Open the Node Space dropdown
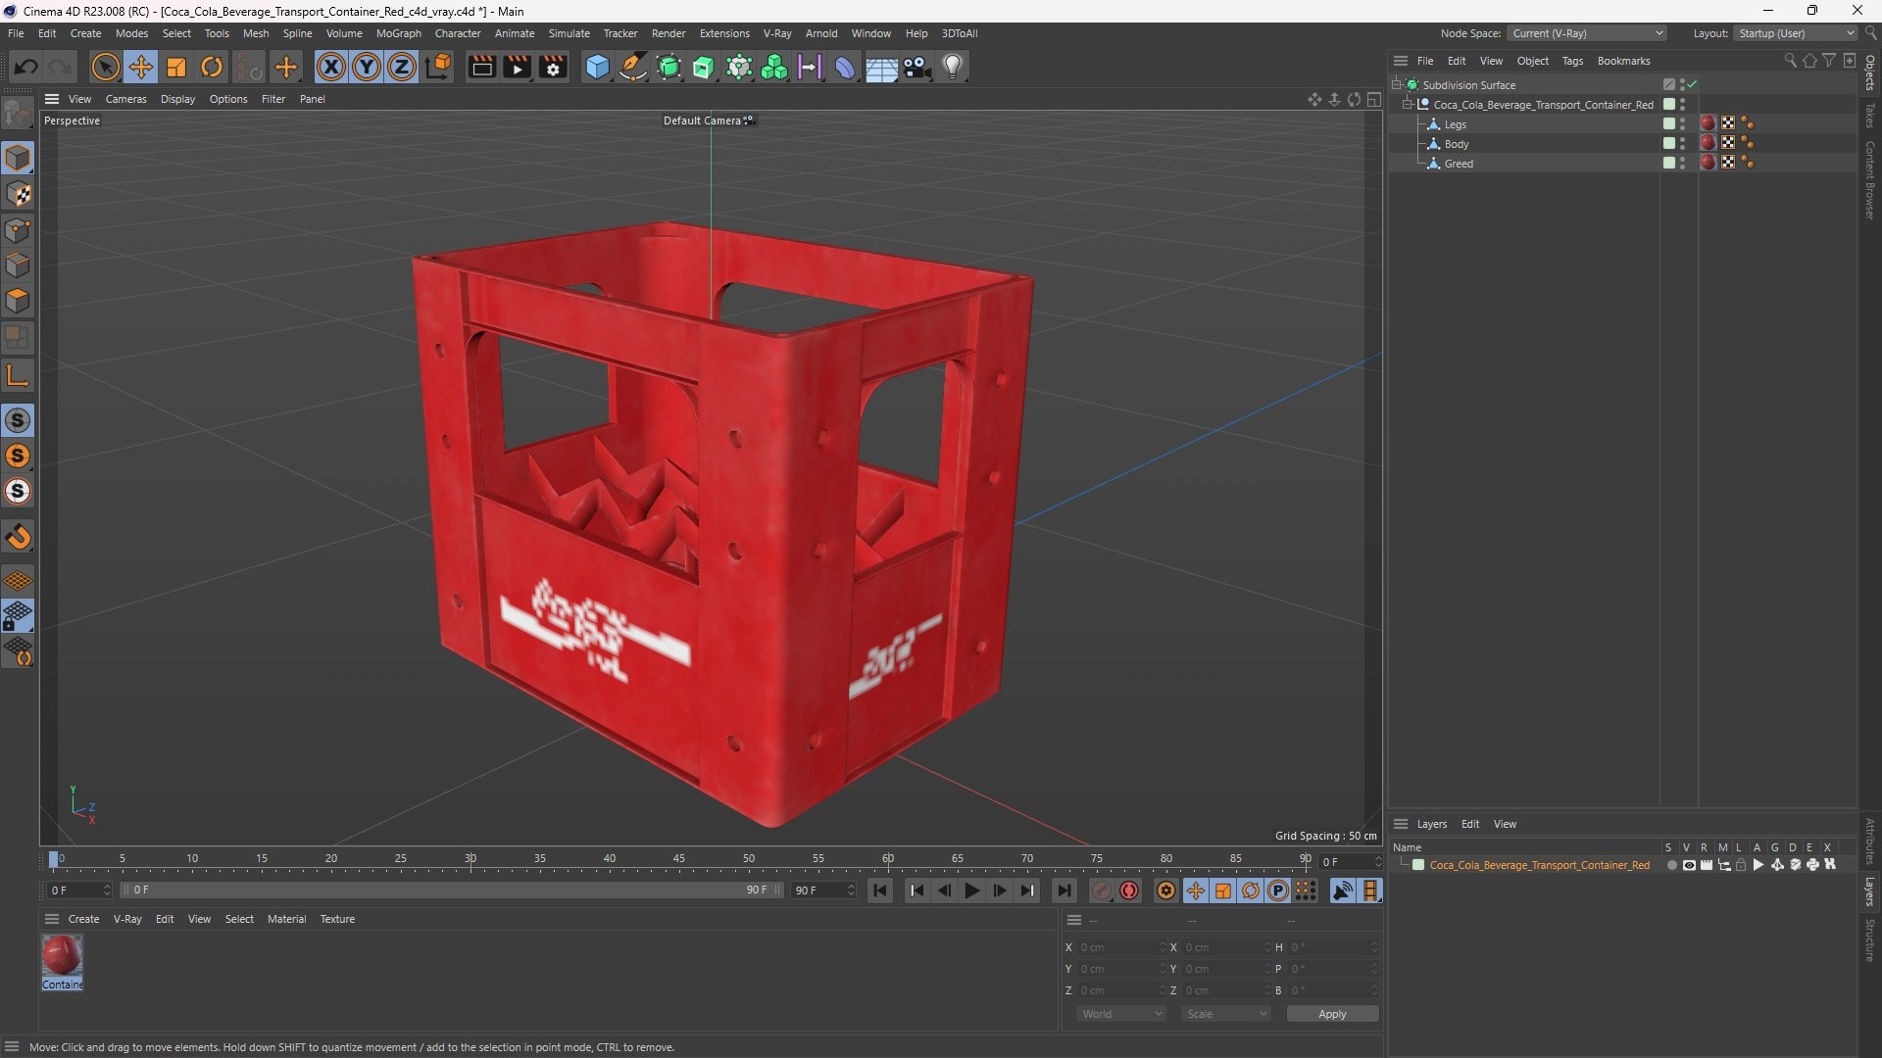Image resolution: width=1882 pixels, height=1058 pixels. coord(1586,33)
